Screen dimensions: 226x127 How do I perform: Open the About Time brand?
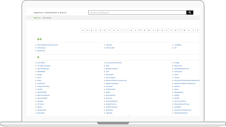click(178, 66)
